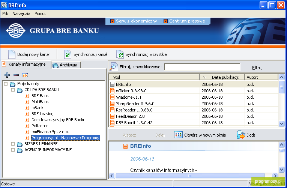Screen dimensions: 287x188
Task: Click the mBank channel icon
Action: tap(27, 108)
